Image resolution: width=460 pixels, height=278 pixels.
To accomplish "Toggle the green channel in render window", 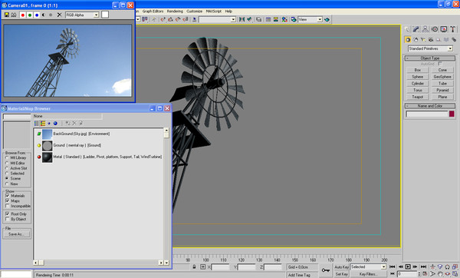I will pyautogui.click(x=30, y=15).
